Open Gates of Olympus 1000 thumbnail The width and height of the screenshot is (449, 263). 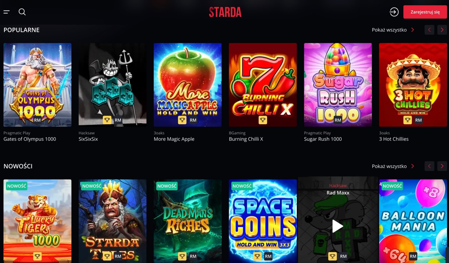pos(37,85)
